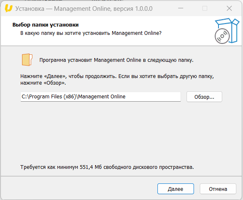Continue installation with Далее button
This screenshot has height=200, width=243.
tap(176, 189)
